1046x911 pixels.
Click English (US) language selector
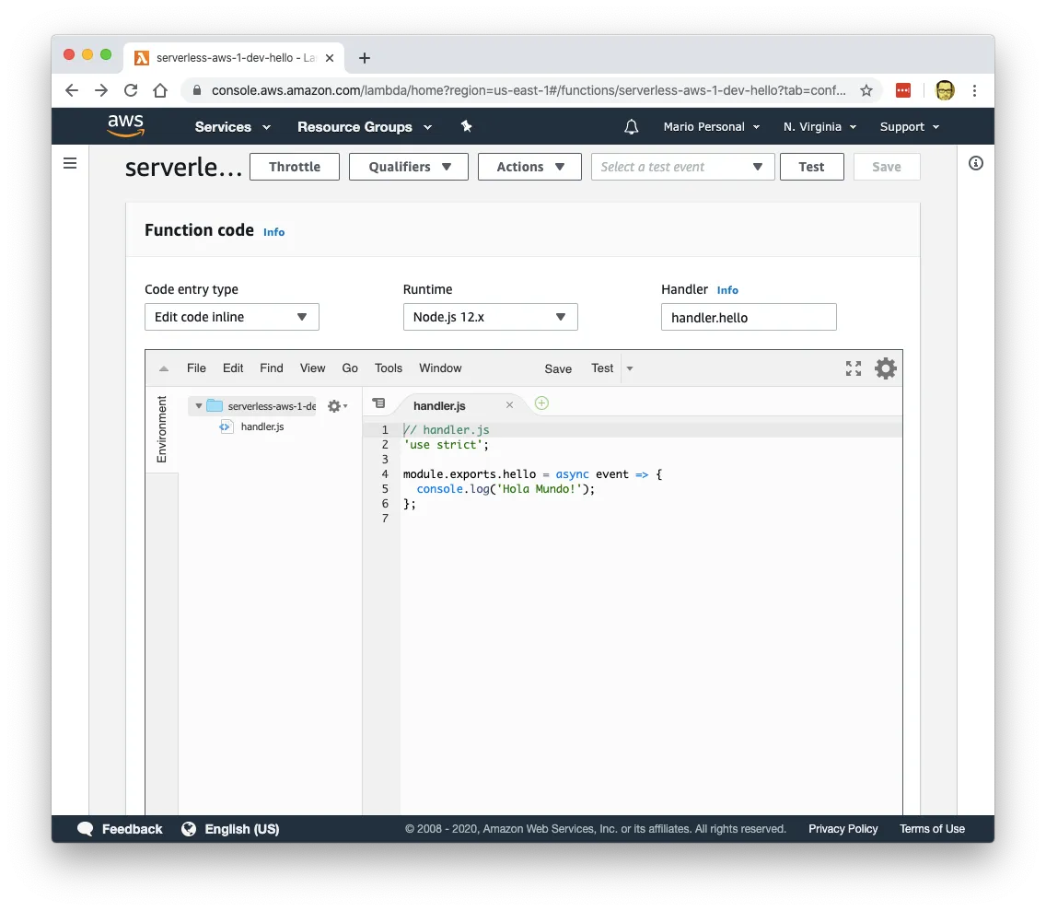(241, 829)
